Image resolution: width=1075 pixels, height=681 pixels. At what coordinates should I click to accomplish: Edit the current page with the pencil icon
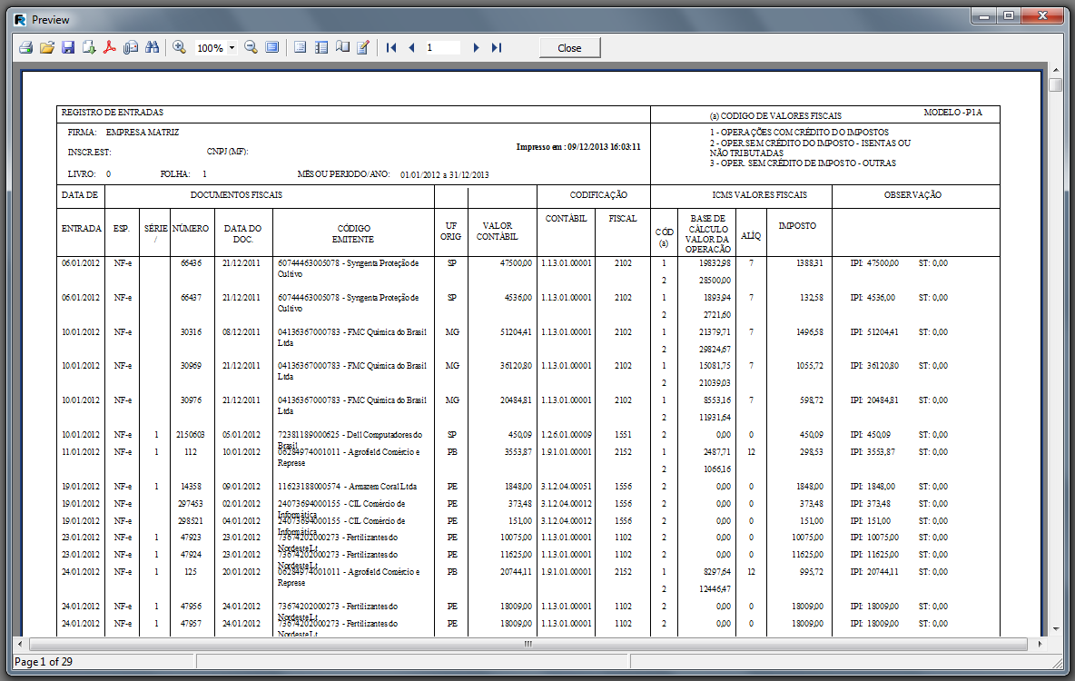[362, 47]
